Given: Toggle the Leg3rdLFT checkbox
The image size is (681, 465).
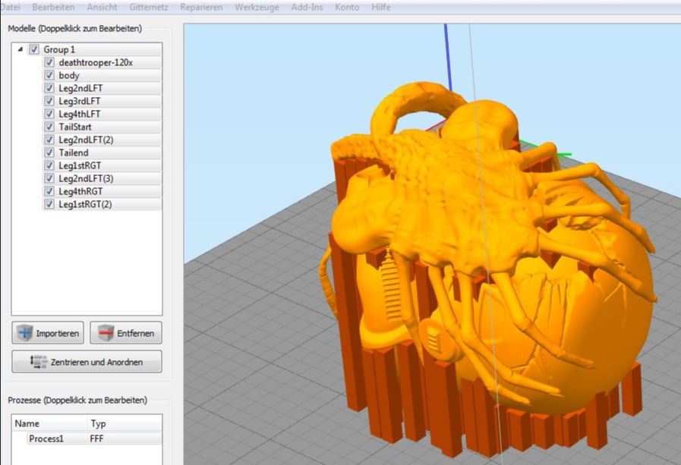Looking at the screenshot, I should point(49,101).
